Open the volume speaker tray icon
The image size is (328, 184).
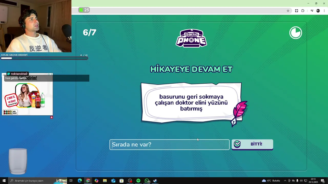pyautogui.click(x=301, y=181)
